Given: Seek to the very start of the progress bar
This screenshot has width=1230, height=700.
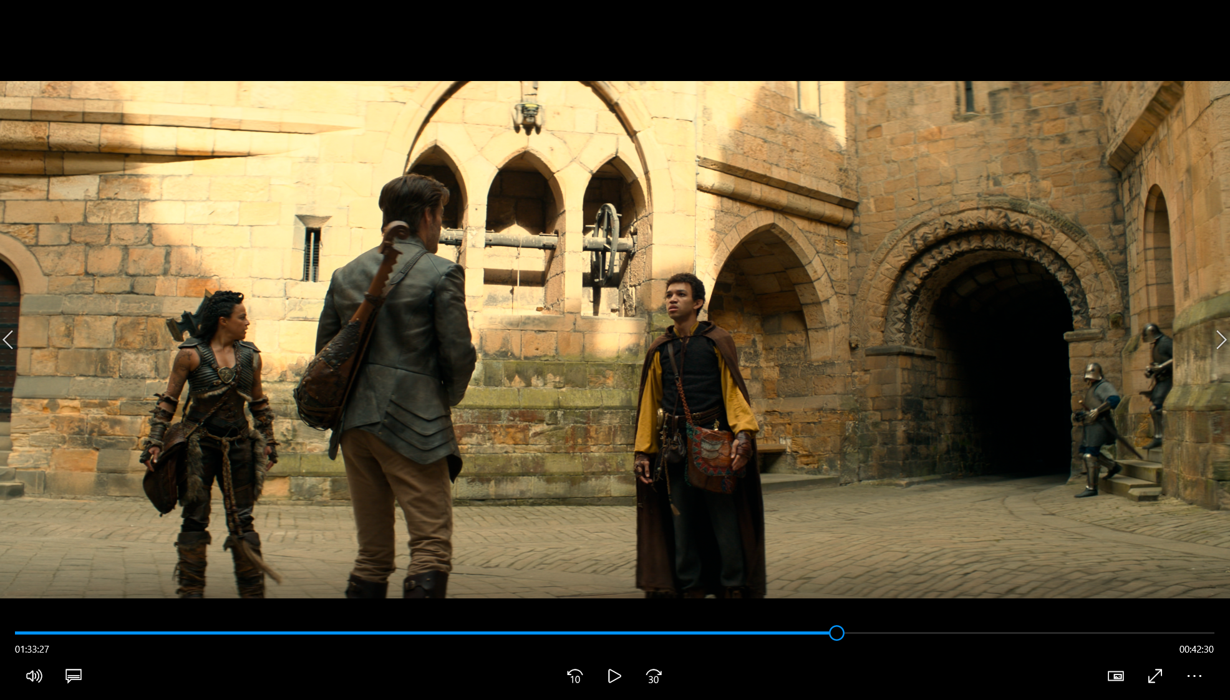Looking at the screenshot, I should point(16,633).
